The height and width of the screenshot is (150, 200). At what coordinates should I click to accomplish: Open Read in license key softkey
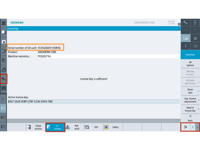point(190,109)
